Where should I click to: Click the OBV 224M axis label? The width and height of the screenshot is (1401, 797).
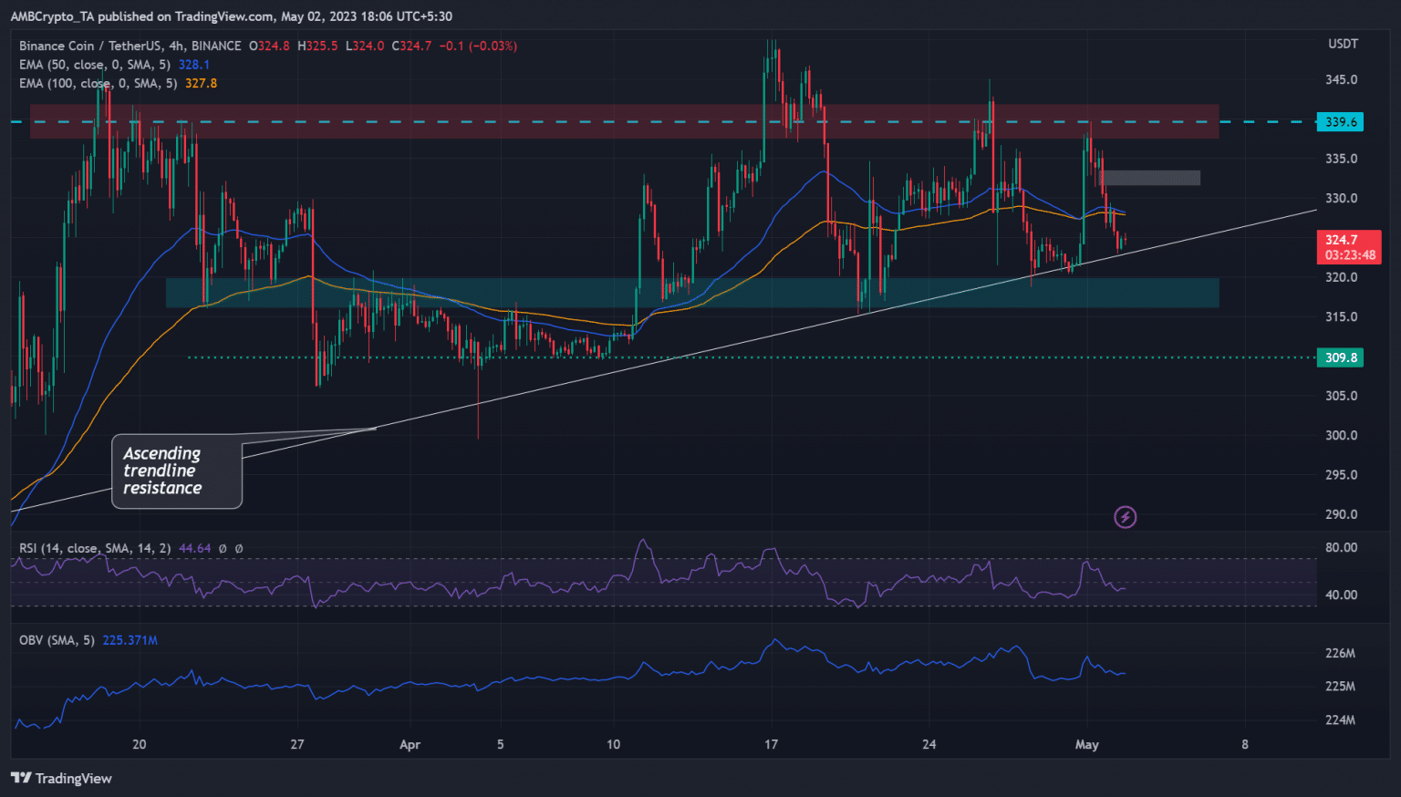[x=1340, y=719]
